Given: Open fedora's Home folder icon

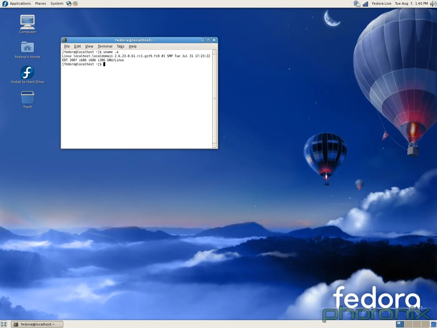Looking at the screenshot, I should click(27, 50).
